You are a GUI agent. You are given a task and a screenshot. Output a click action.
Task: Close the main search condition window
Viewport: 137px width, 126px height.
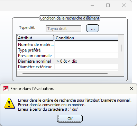[x=124, y=5]
